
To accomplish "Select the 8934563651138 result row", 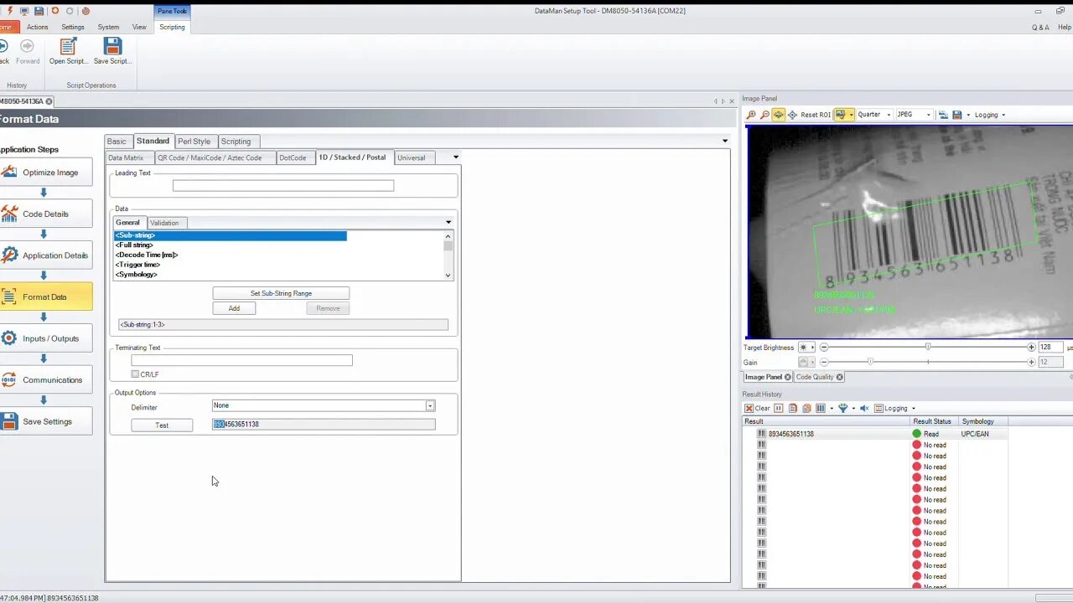I will (875, 434).
